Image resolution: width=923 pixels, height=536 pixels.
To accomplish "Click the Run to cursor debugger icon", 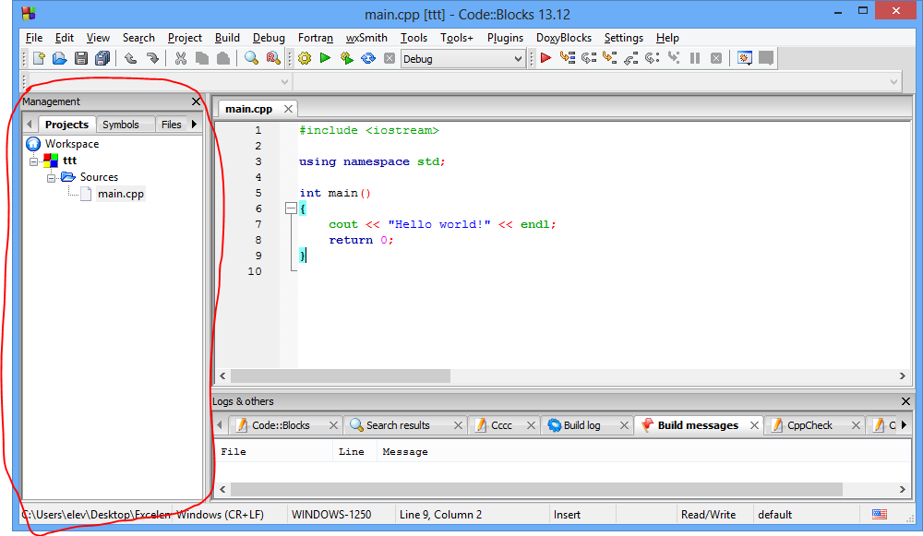I will coord(568,58).
